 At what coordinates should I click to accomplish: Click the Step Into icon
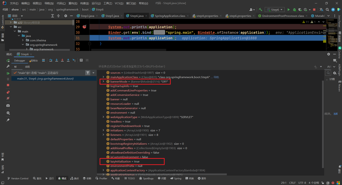(57, 61)
